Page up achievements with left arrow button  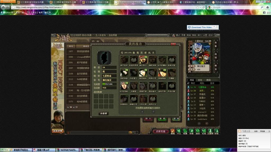click(x=142, y=112)
